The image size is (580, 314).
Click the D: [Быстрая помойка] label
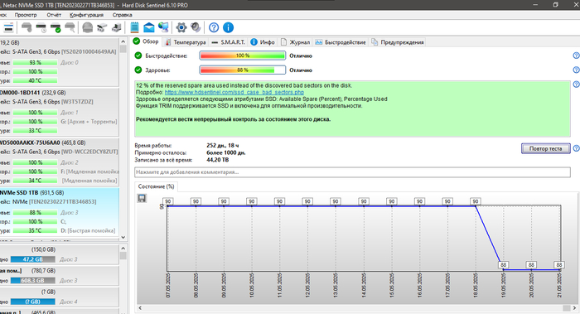(88, 230)
